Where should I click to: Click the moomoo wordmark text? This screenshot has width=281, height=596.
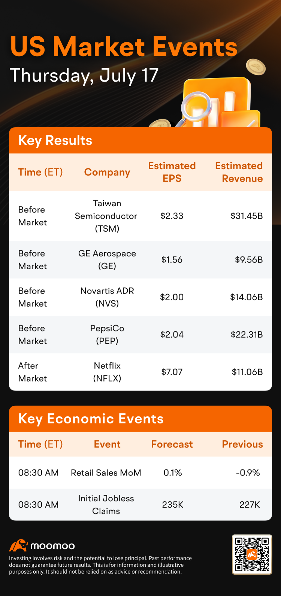tap(52, 546)
